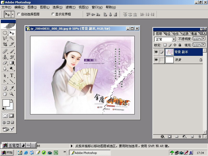This screenshot has width=208, height=156.
Task: Pick the Eraser tool in the toolbox
Action: coord(5,63)
